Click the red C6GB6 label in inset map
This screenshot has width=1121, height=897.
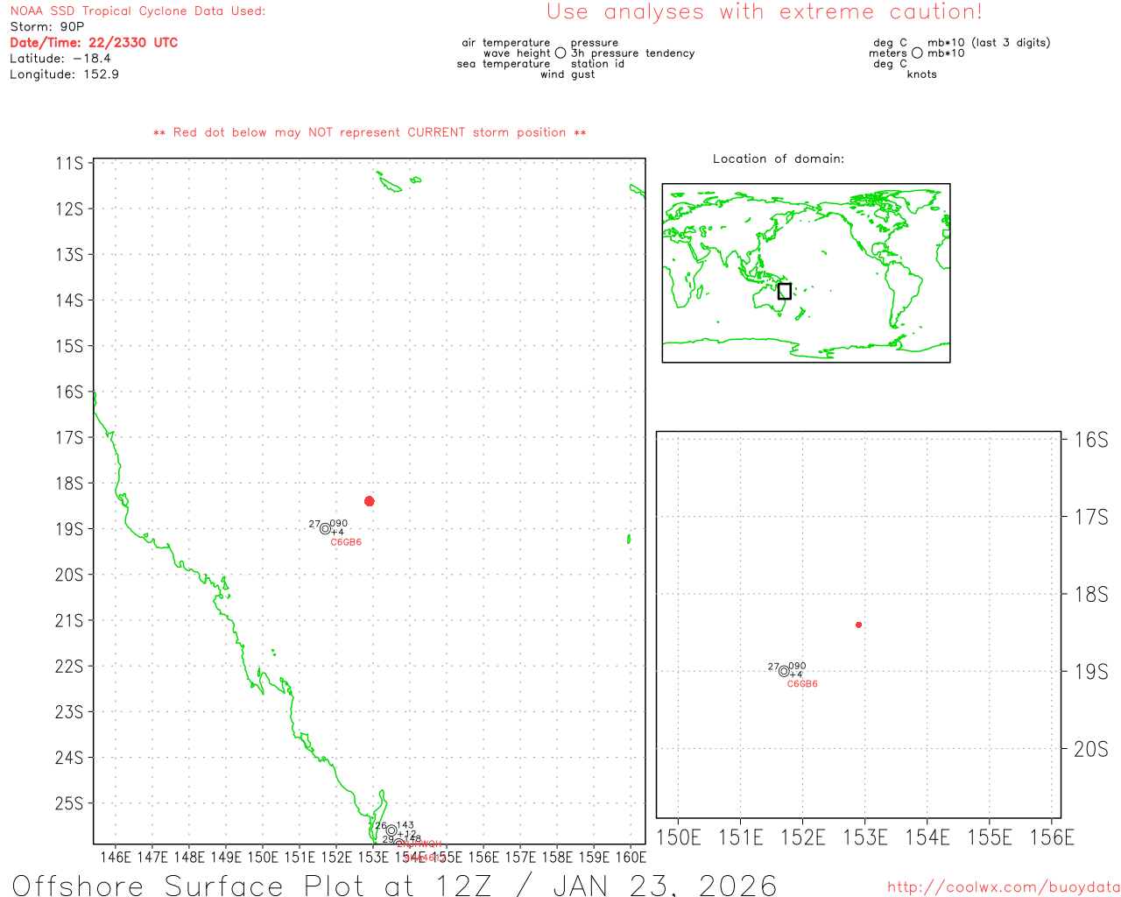click(802, 684)
